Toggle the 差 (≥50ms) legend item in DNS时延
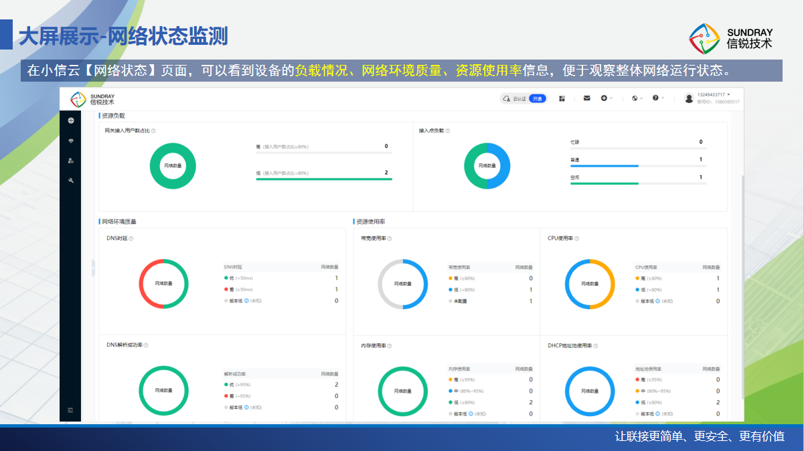 [x=240, y=290]
